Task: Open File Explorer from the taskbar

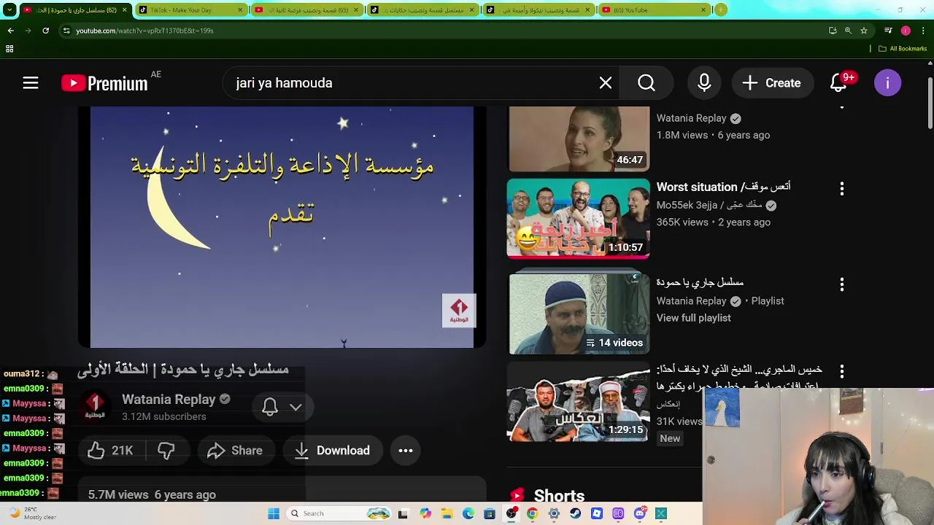Action: point(447,513)
